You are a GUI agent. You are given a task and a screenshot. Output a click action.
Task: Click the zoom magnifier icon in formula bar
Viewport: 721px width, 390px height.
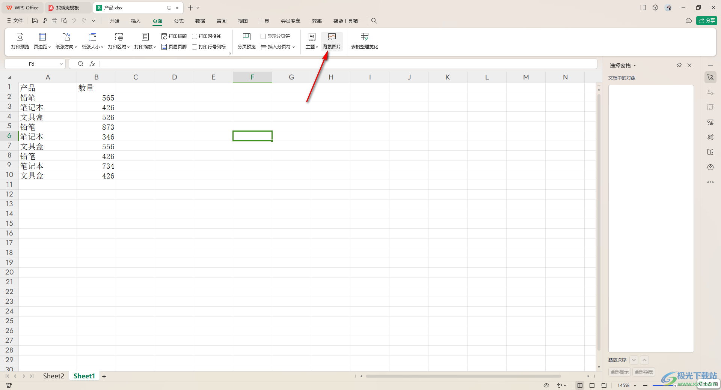click(80, 64)
